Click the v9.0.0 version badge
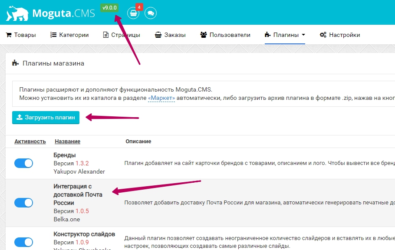 [109, 8]
